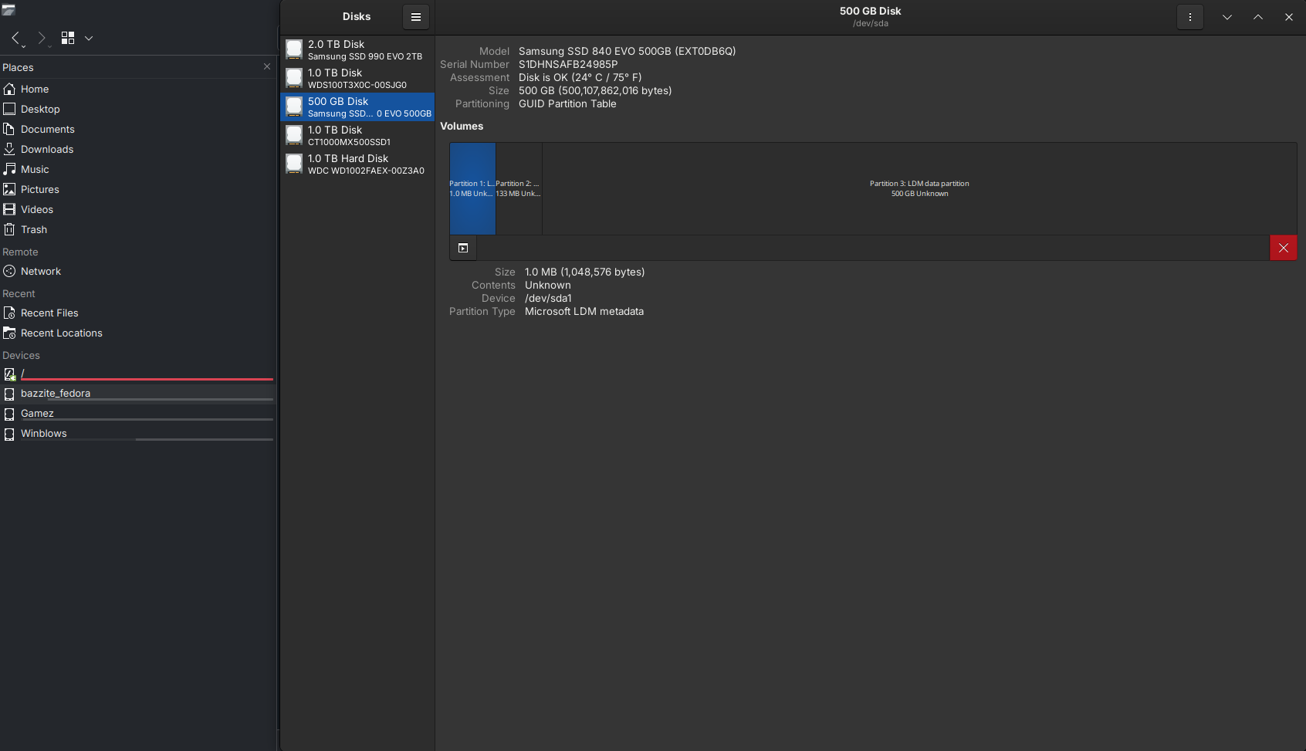
Task: Click the back navigation arrow
Action: (x=15, y=37)
